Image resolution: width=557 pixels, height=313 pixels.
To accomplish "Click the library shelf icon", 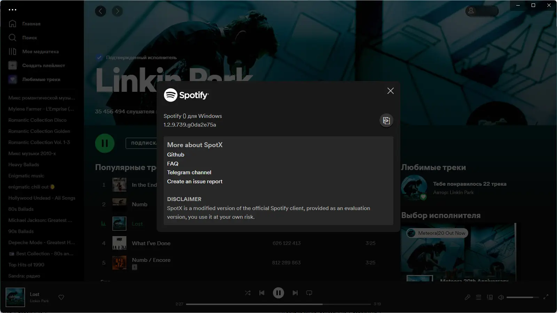I will coord(13,51).
